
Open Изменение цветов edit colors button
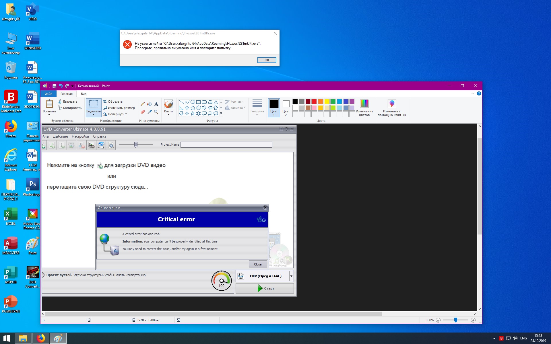coord(364,108)
